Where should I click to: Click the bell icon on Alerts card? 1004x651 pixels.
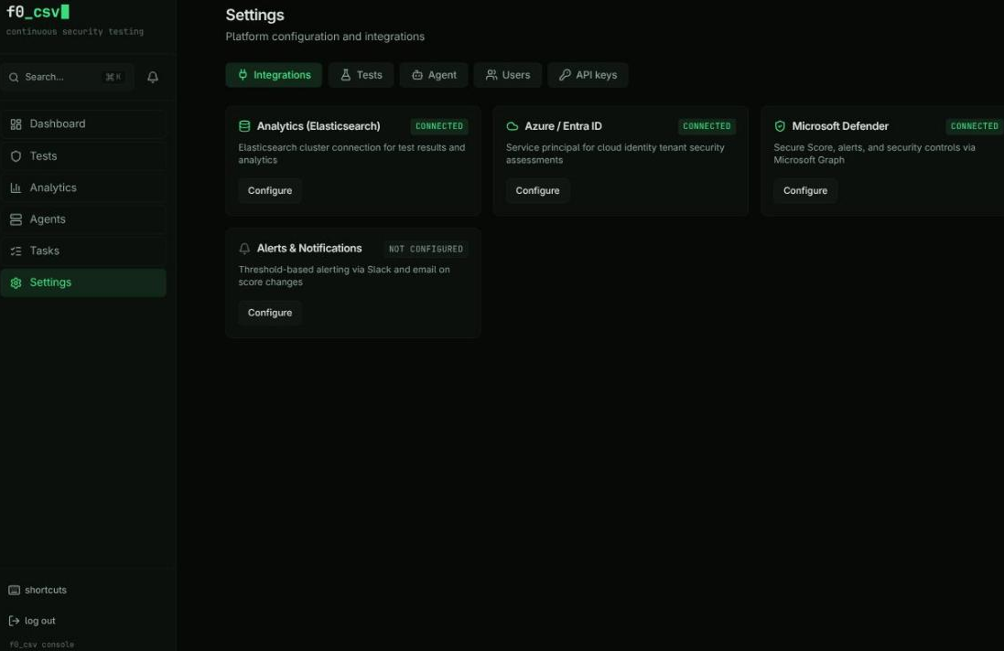click(x=244, y=249)
